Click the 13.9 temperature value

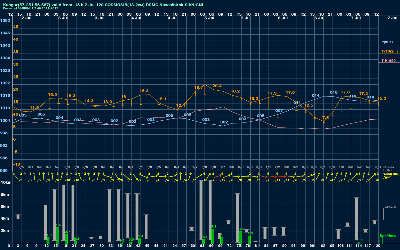click(x=107, y=102)
